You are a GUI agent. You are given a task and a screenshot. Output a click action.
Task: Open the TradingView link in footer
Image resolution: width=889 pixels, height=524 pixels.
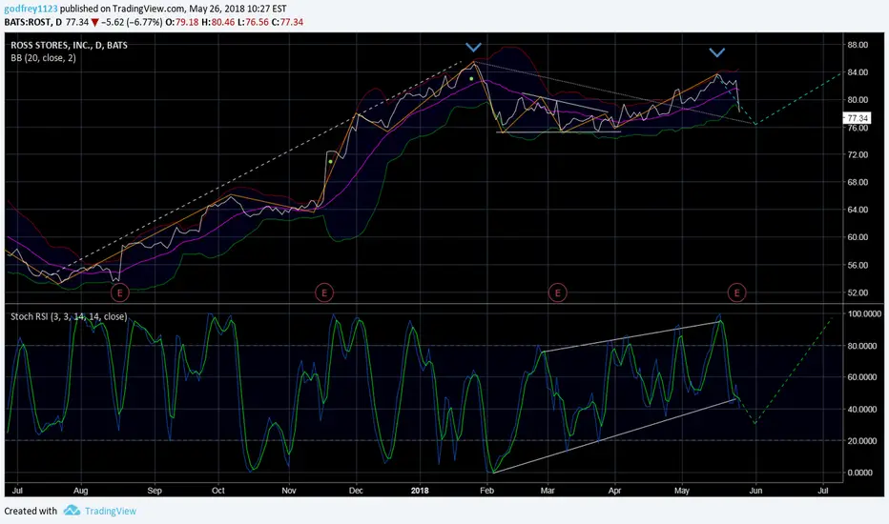click(111, 511)
